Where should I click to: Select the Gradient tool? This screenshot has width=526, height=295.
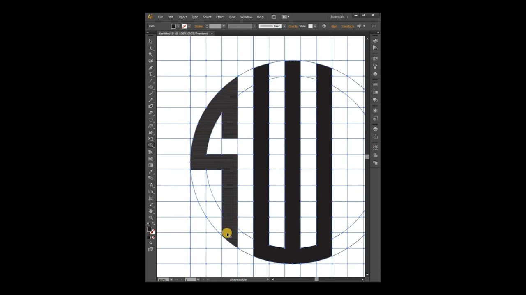[x=151, y=165]
